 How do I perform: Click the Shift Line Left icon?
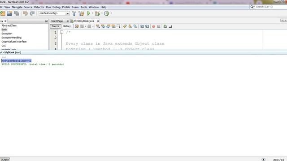(142, 26)
